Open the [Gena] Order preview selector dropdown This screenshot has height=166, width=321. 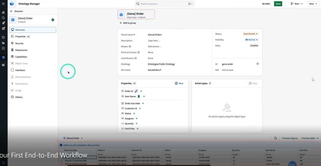73,138
